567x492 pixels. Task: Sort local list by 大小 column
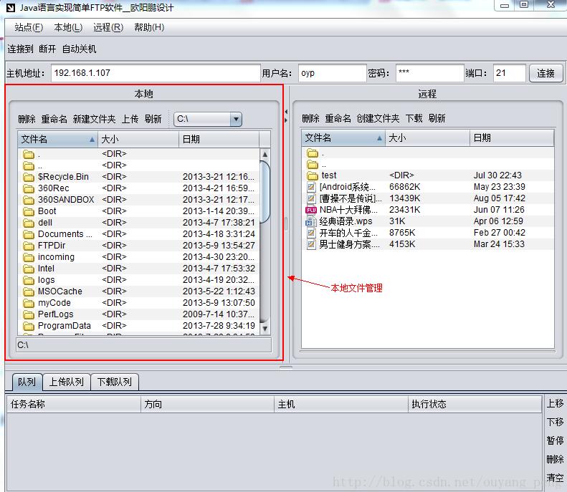tap(138, 139)
